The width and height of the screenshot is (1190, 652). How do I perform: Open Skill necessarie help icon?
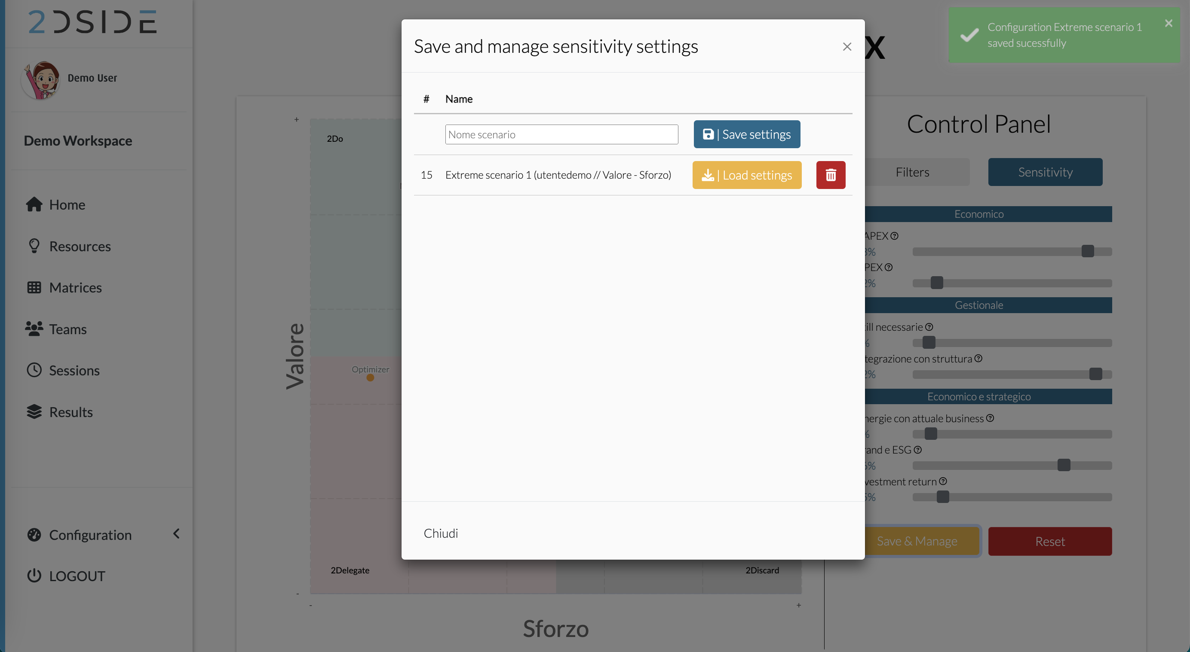point(929,327)
